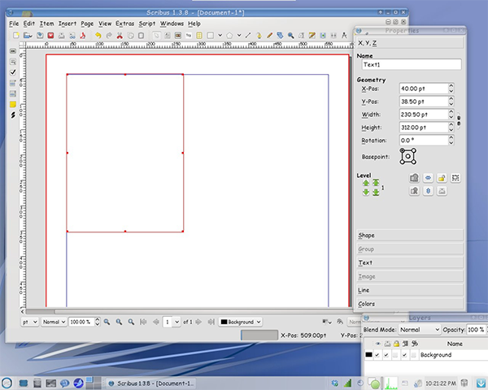This screenshot has width=488, height=390.
Task: Click the Lower Level down arrow
Action: tap(366, 193)
